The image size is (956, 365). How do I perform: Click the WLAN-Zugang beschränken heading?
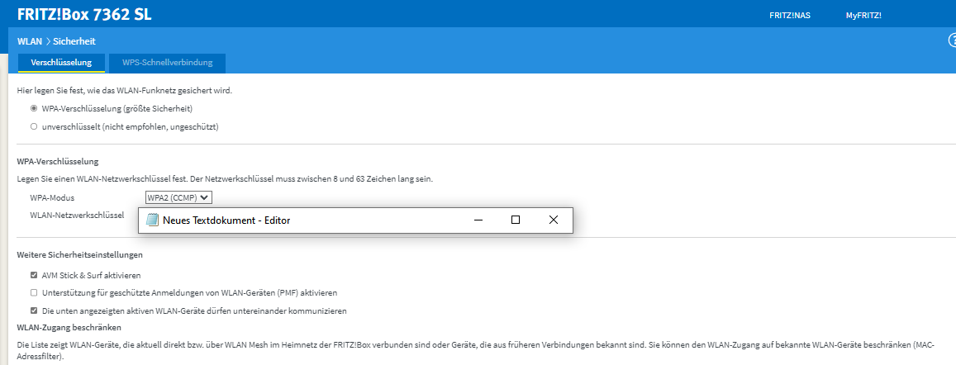[69, 327]
